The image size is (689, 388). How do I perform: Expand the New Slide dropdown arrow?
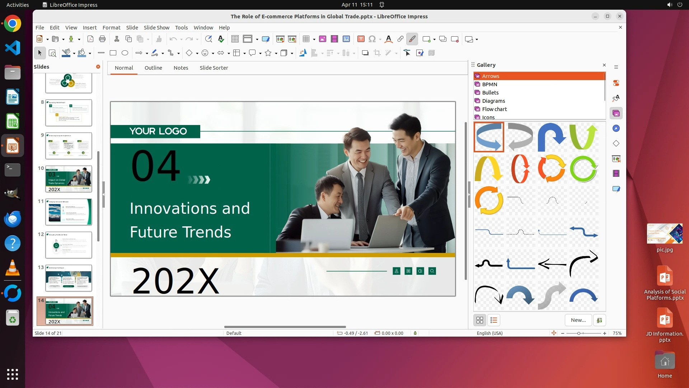click(x=435, y=39)
